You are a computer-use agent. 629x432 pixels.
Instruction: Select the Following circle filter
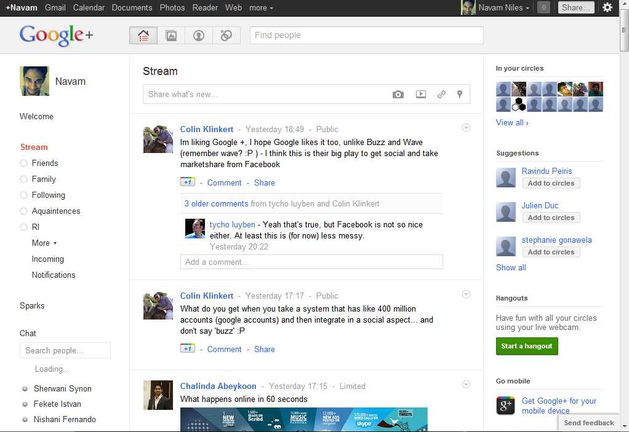pos(48,195)
